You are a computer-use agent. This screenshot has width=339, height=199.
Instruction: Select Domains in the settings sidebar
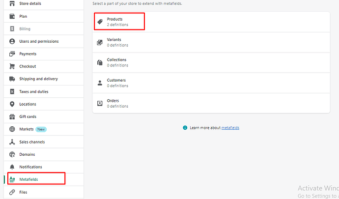(x=27, y=154)
